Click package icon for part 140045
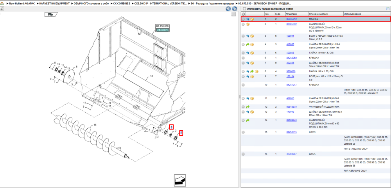The image size is (391, 188). click(252, 112)
